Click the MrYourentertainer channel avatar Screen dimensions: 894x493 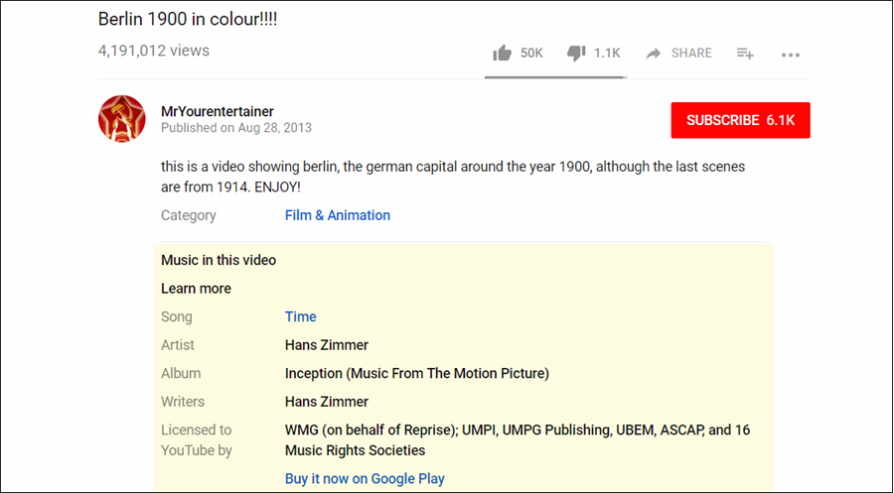pyautogui.click(x=122, y=119)
